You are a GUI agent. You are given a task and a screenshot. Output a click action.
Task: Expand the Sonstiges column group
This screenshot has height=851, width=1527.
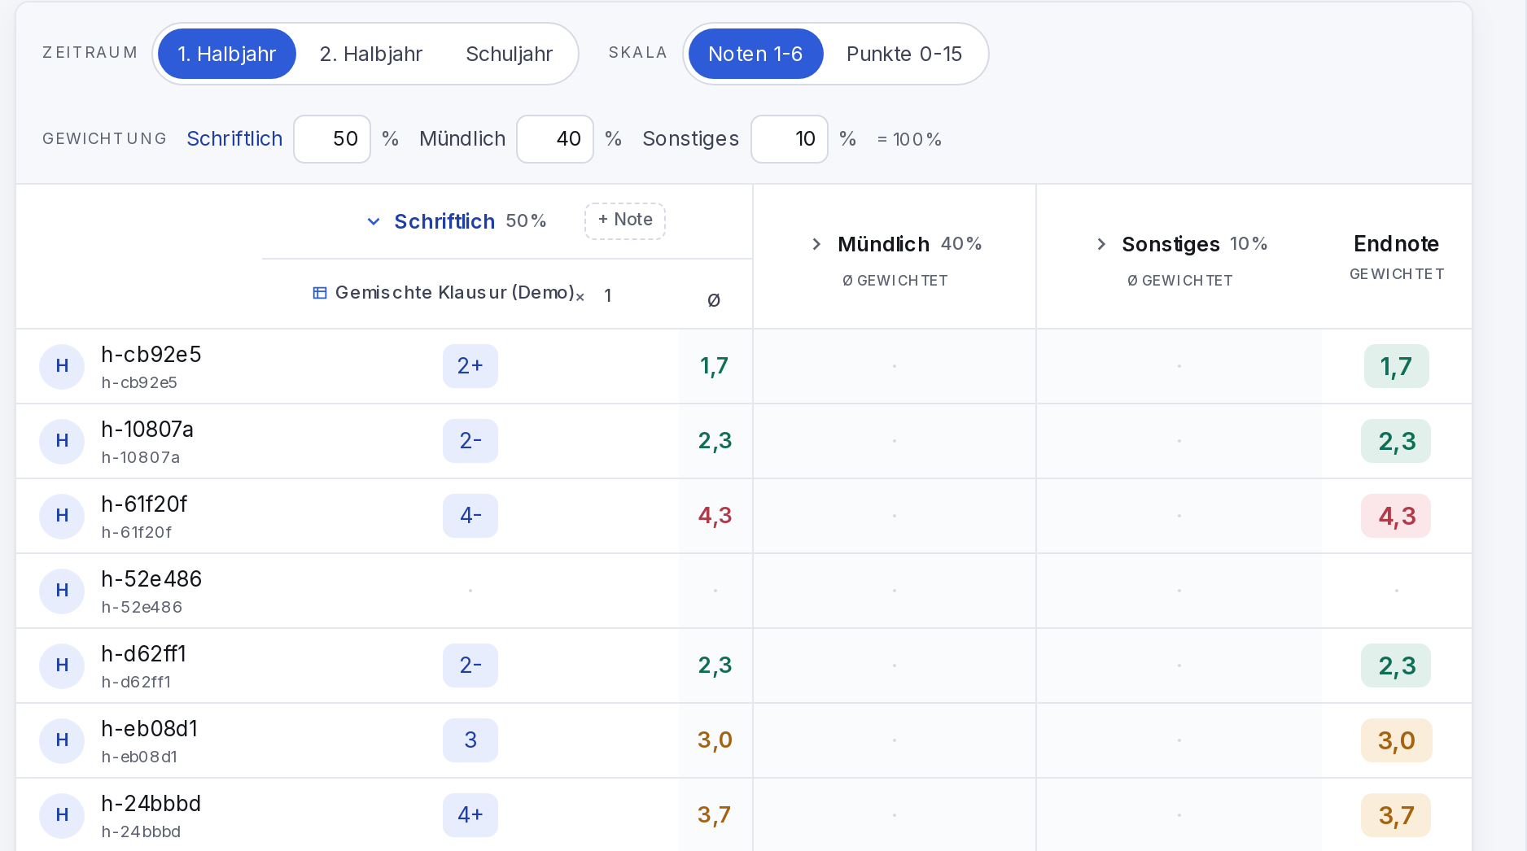pyautogui.click(x=1101, y=244)
